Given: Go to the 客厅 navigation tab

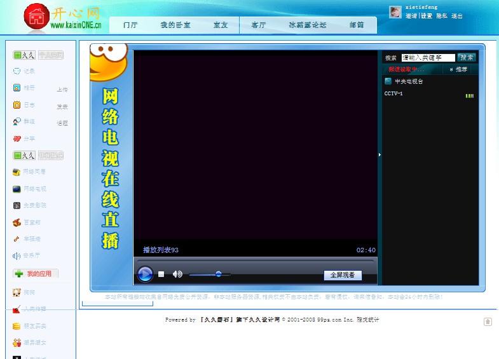Looking at the screenshot, I should tap(259, 25).
